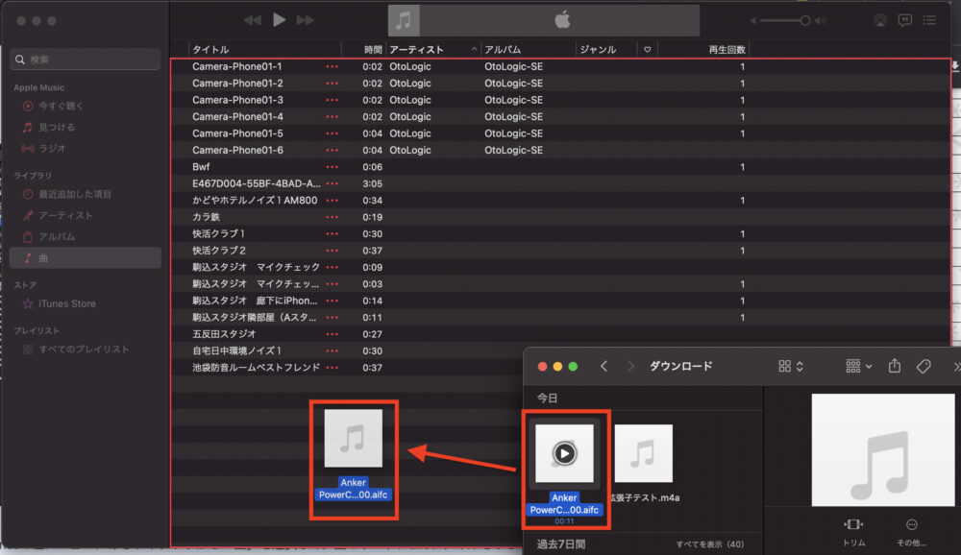Go forward in the Finder ダウンロード window
The image size is (961, 555).
click(630, 367)
